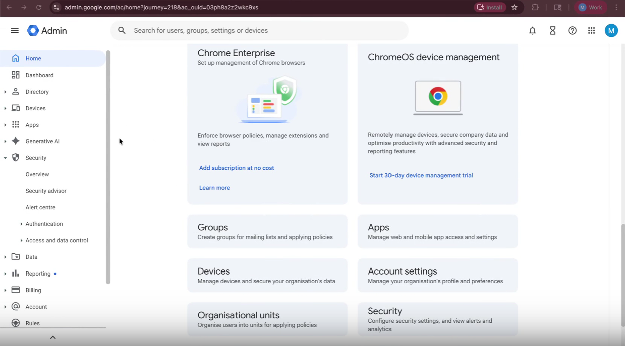
Task: Click Add subscription at no cost
Action: pyautogui.click(x=236, y=168)
